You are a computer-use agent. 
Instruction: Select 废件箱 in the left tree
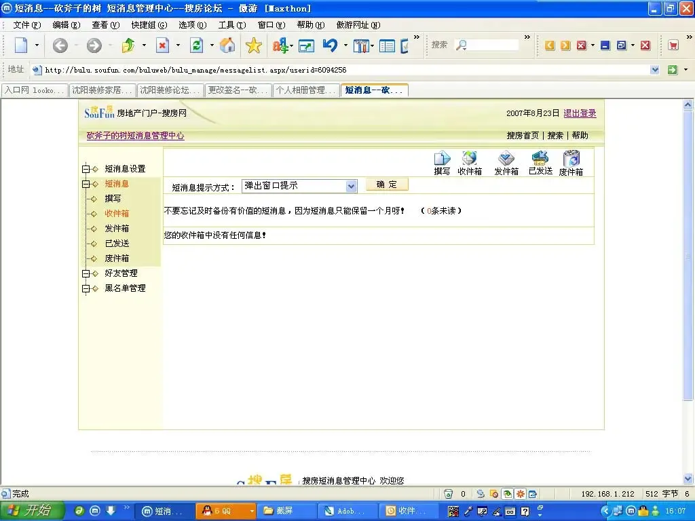(117, 258)
